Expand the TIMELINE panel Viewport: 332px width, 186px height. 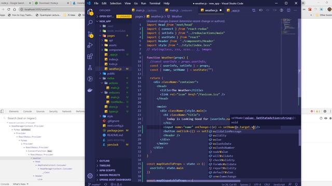point(105,165)
